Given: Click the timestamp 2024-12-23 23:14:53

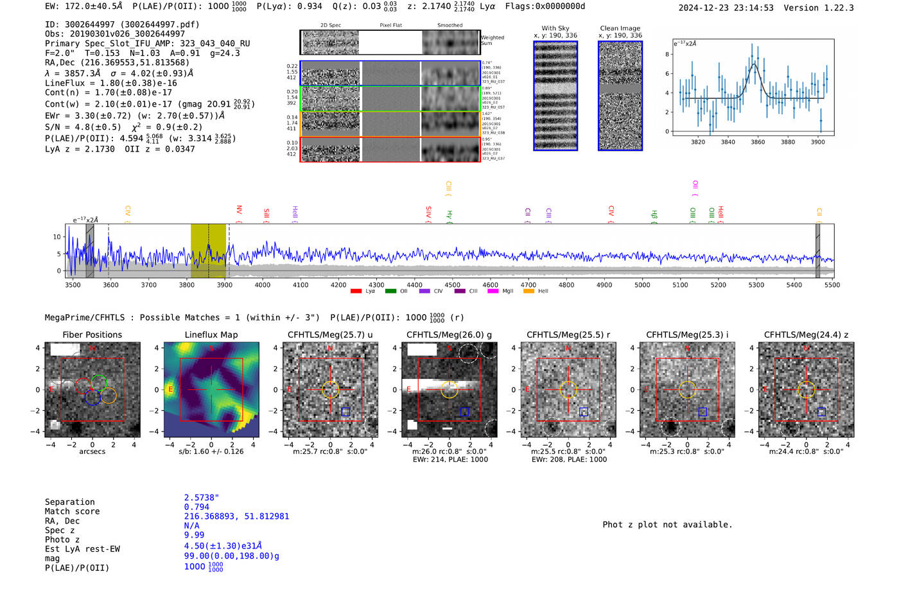Looking at the screenshot, I should pos(726,8).
